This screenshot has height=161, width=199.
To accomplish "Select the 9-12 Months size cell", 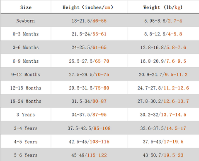I will (26, 74).
